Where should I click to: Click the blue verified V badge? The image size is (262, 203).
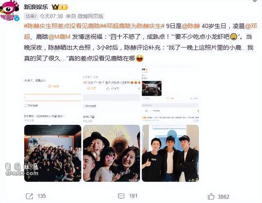coord(17,18)
